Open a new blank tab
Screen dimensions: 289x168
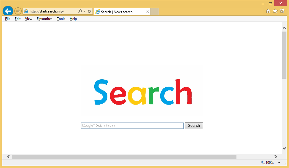pyautogui.click(x=155, y=12)
